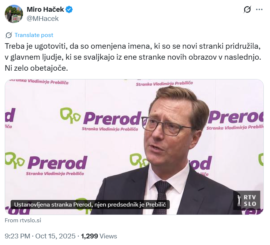Click the 9:23 PM timestamp
270x245 pixels.
pyautogui.click(x=18, y=236)
